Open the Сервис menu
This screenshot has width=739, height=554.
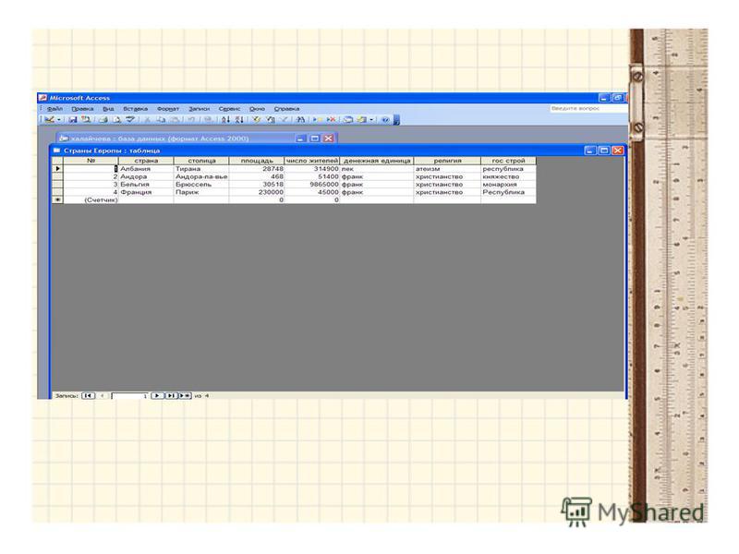[x=229, y=109]
